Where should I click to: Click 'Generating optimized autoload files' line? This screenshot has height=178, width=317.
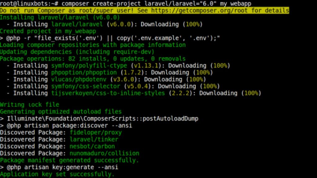click(61, 112)
